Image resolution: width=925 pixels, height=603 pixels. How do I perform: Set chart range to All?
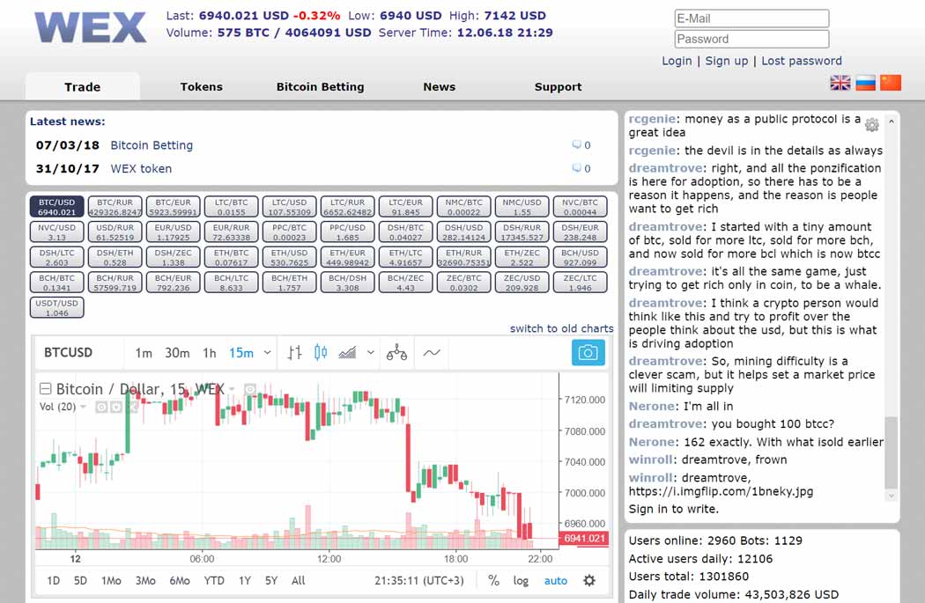(299, 581)
